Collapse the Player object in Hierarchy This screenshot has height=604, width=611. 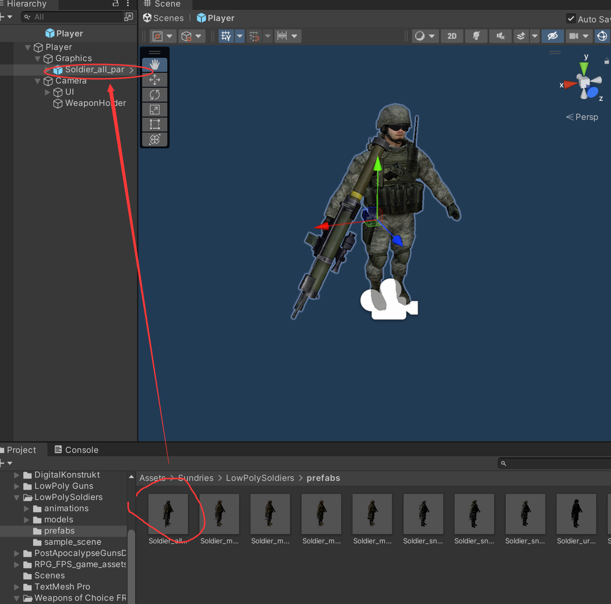27,48
